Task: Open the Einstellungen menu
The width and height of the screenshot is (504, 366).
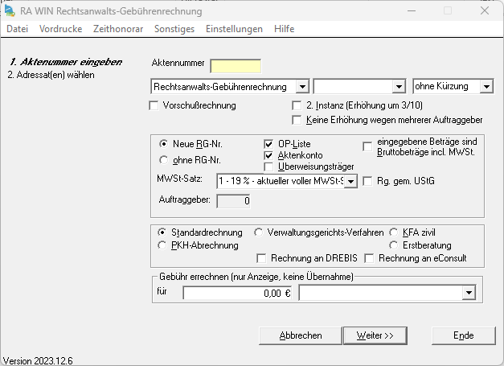Action: (x=235, y=29)
